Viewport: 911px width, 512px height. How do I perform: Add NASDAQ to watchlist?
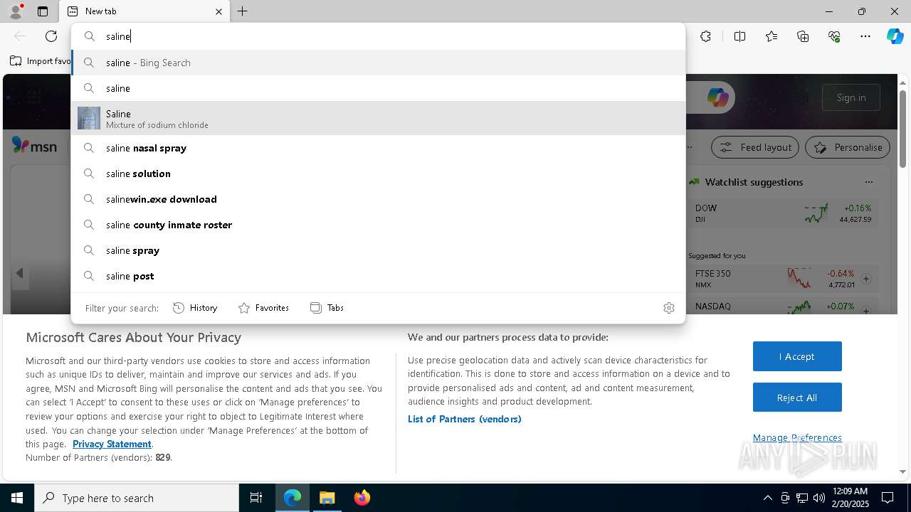pos(866,311)
